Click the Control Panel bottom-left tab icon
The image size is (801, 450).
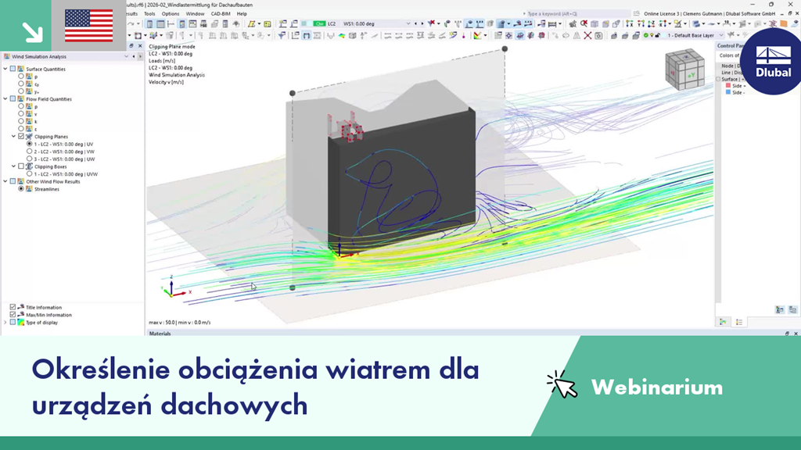point(723,322)
